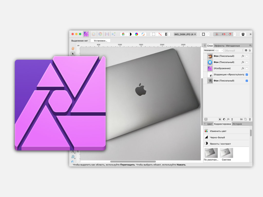The width and height of the screenshot is (263, 197).
Task: Toggle the Quick Mask button
Action: (x=203, y=34)
